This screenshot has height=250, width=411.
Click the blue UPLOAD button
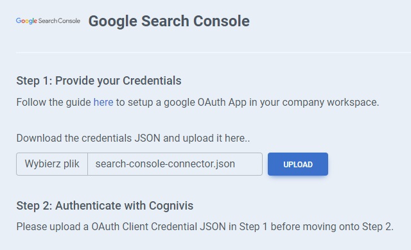point(298,164)
